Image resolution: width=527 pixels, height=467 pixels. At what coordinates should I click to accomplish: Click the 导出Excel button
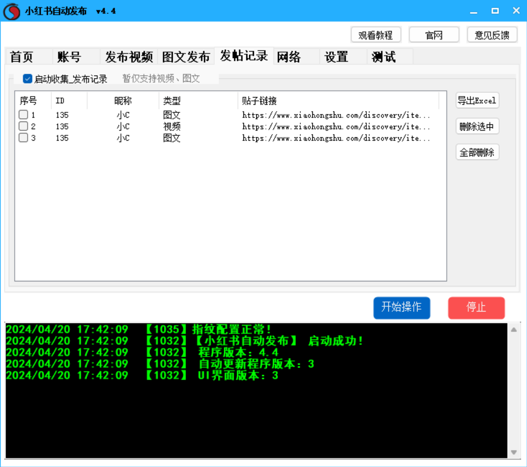(477, 100)
